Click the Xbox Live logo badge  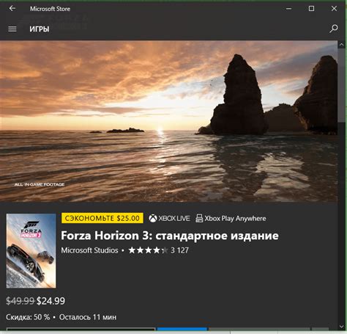(169, 218)
